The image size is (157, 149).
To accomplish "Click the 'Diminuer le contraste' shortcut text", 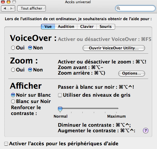I will click(x=94, y=125).
